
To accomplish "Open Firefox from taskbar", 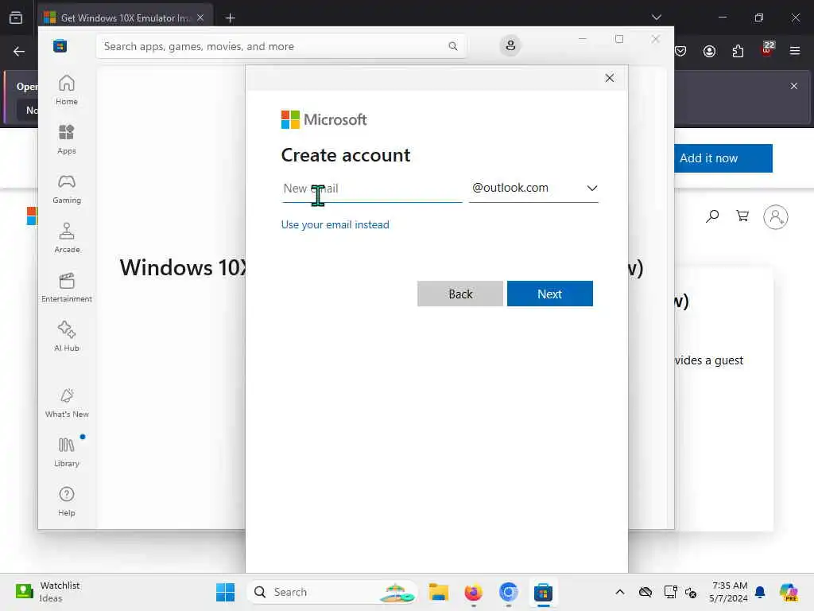I will 474,592.
